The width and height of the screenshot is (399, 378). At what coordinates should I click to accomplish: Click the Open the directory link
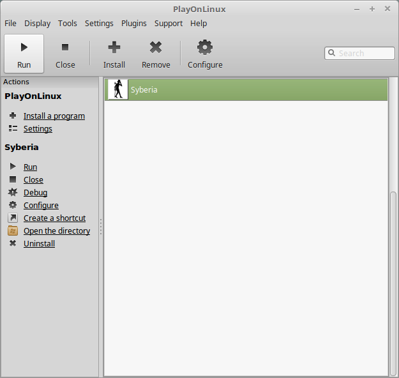coord(57,231)
